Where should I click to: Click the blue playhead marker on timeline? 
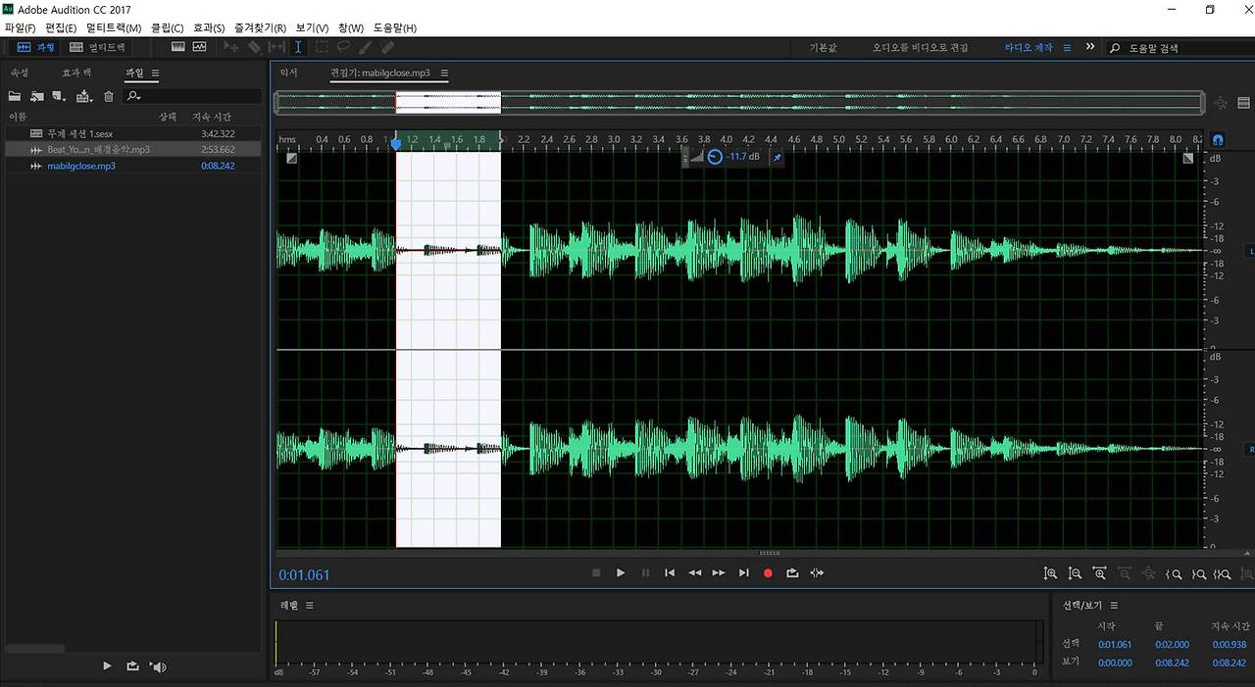click(x=395, y=143)
